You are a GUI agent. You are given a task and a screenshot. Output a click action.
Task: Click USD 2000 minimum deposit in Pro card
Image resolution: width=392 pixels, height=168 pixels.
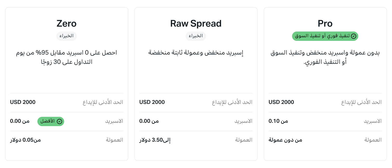point(281,102)
